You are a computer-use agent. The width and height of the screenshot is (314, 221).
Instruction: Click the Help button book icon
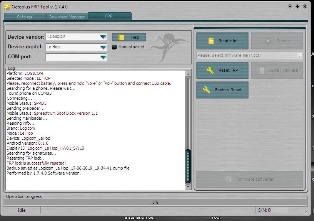121,37
